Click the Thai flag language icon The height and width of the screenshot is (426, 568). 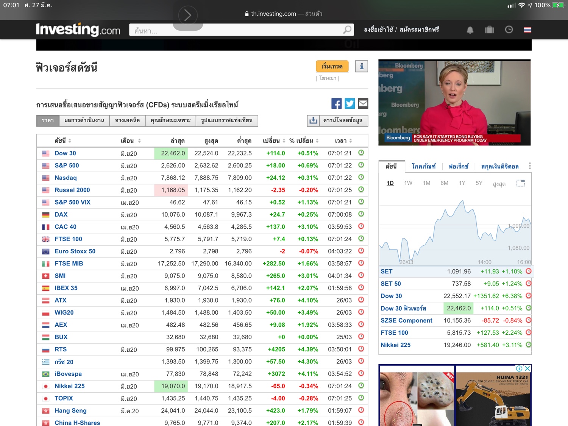527,30
